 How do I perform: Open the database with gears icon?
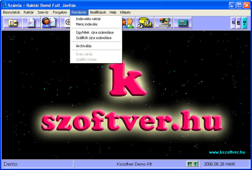point(145,23)
